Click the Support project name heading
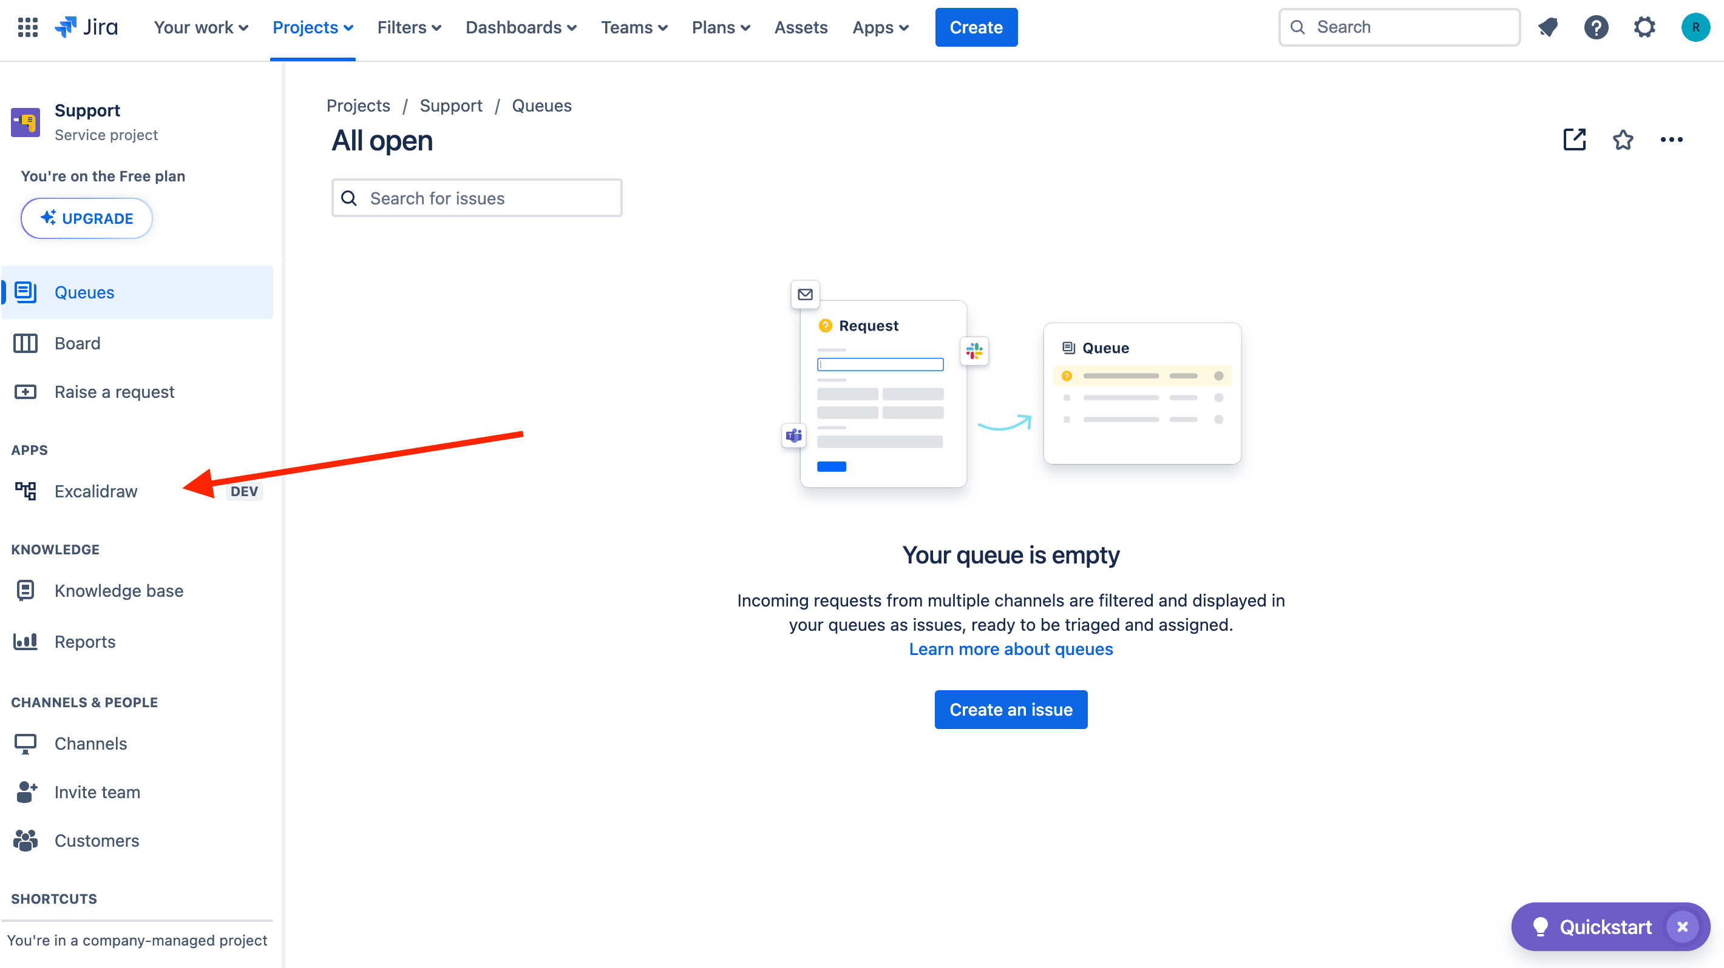The image size is (1724, 968). (87, 110)
